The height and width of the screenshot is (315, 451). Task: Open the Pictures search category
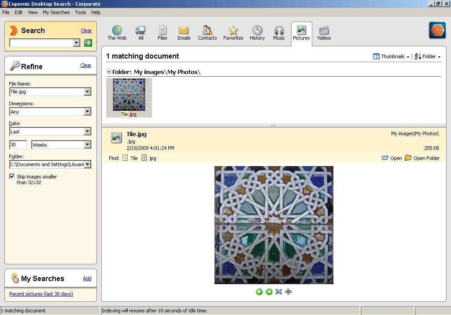(x=301, y=32)
